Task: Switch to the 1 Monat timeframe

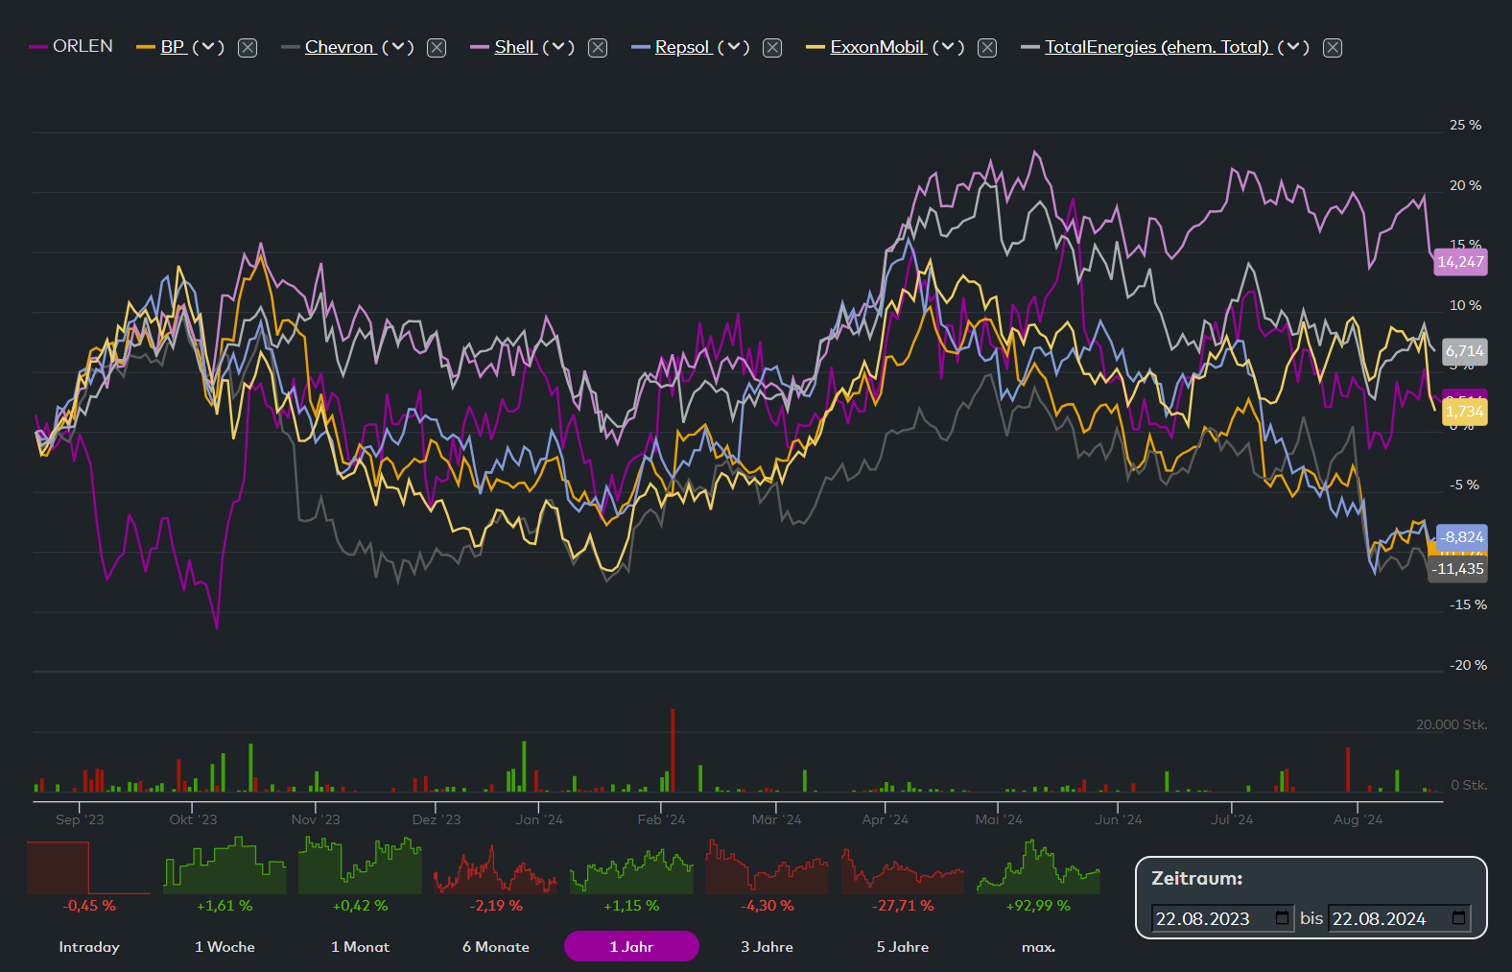Action: (360, 947)
